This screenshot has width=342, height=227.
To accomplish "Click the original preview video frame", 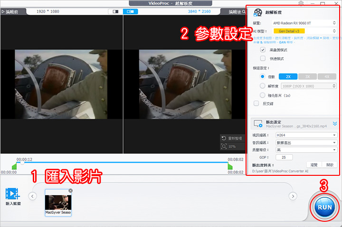I will (x=61, y=84).
